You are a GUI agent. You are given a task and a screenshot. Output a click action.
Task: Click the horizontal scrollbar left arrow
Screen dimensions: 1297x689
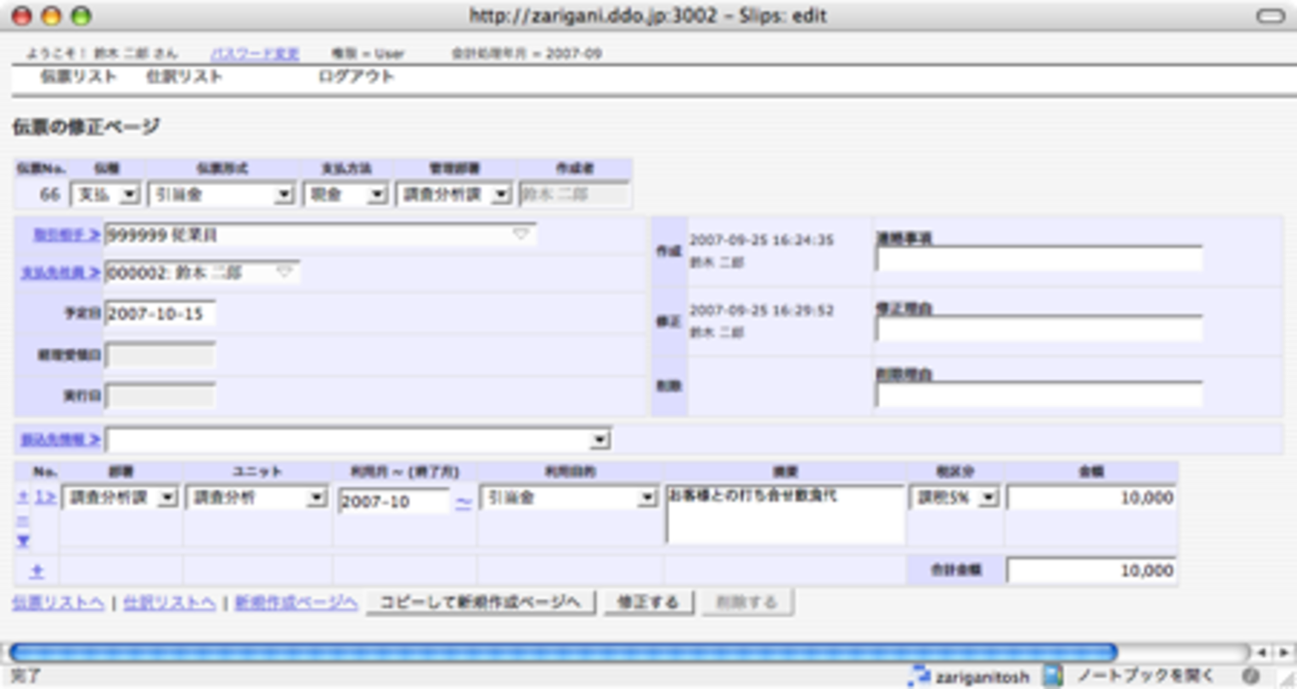coord(1262,652)
